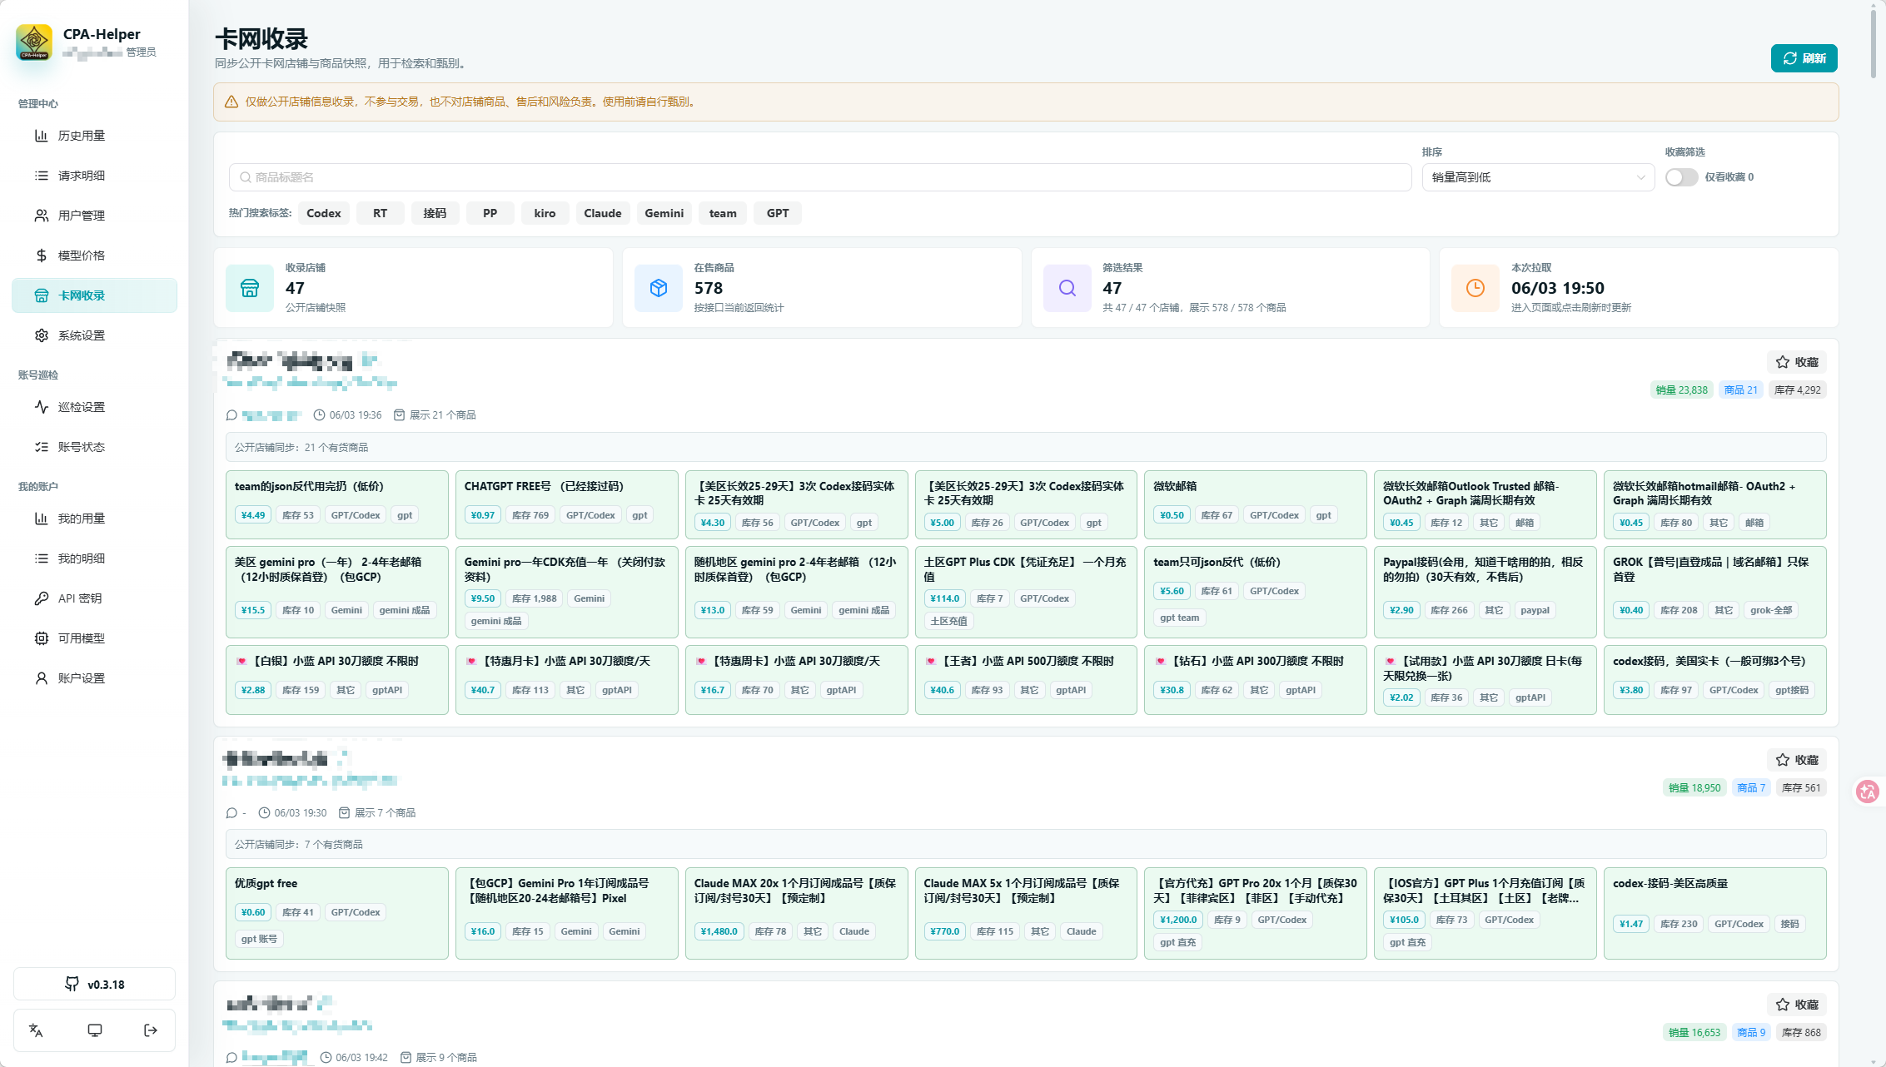Click the 筛选结果 magnifier icon
Viewport: 1886px width, 1067px height.
(x=1067, y=288)
